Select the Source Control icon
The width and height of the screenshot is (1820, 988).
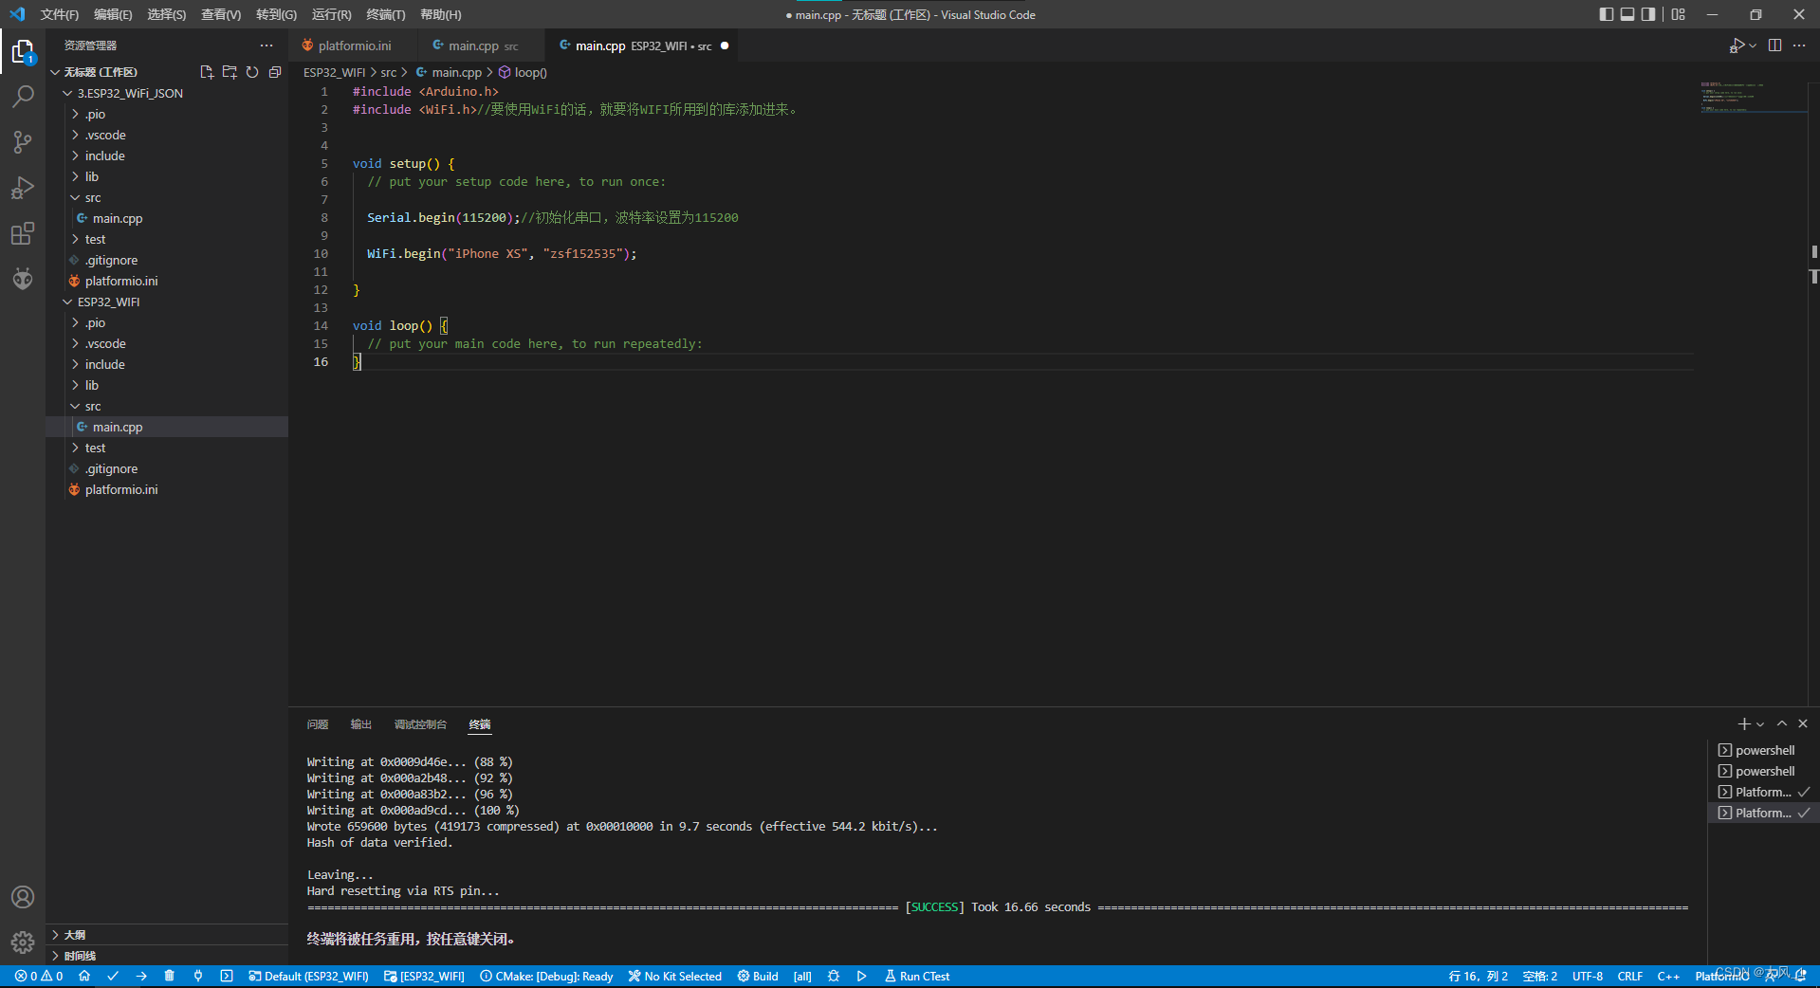(x=23, y=141)
